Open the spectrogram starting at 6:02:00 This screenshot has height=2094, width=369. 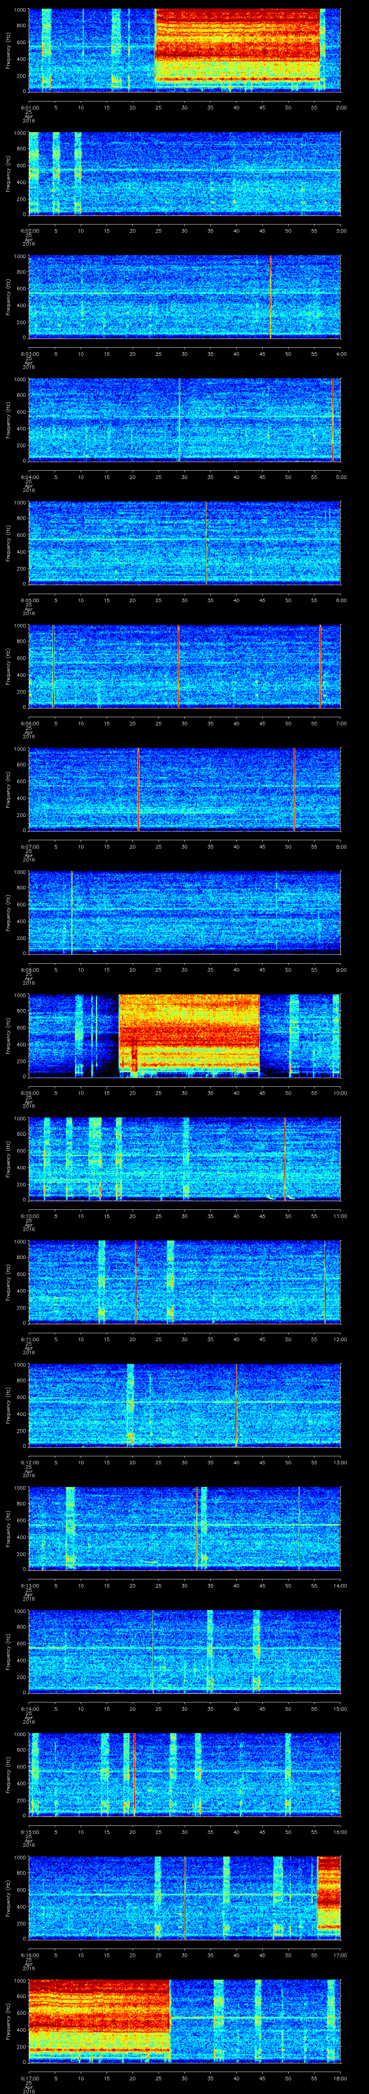[185, 173]
